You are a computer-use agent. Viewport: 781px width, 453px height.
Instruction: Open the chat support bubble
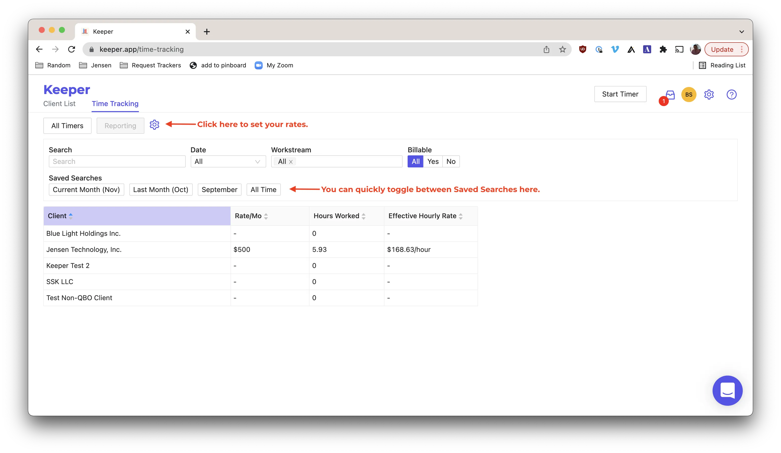(727, 390)
